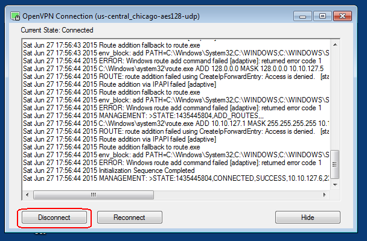Close the OpenVPN Connection window
The width and height of the screenshot is (367, 241).
tap(342, 16)
